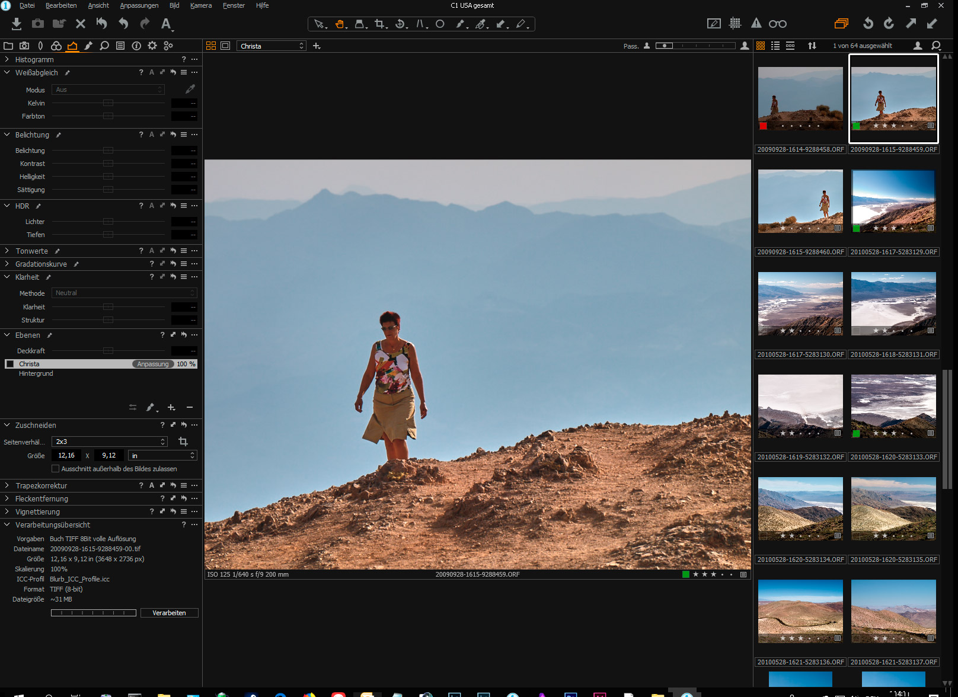The image size is (958, 697).
Task: Open the Anpassungen menu
Action: point(139,5)
